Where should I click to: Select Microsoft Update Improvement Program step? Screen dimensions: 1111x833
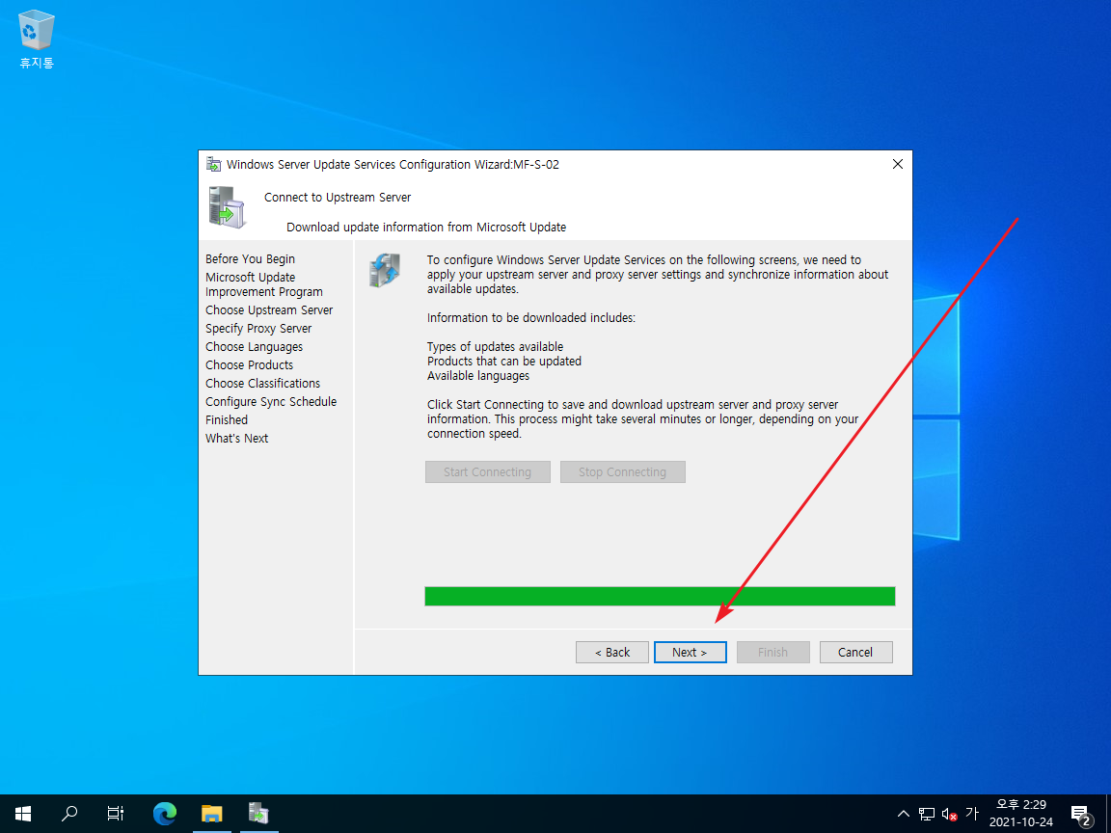click(264, 284)
